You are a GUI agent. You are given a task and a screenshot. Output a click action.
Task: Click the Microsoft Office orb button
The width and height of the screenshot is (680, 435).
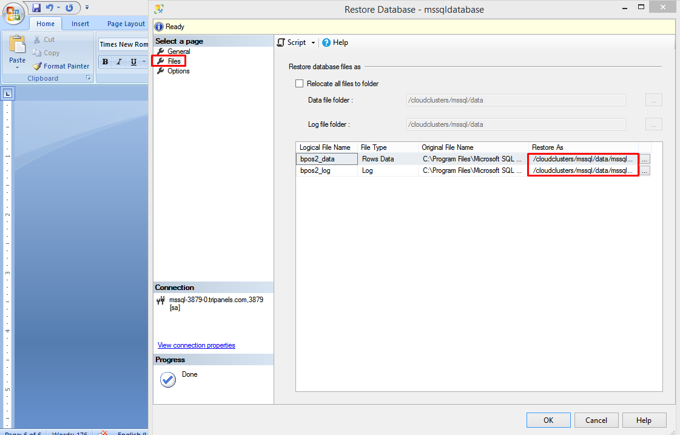[x=13, y=12]
